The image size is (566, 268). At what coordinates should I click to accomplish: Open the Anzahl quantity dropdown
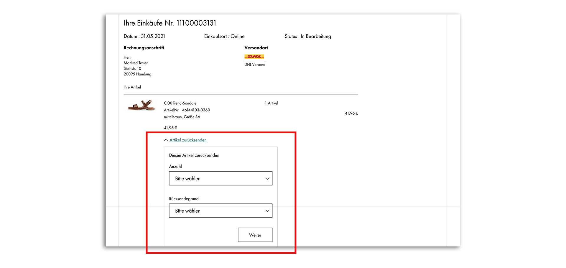pos(220,179)
